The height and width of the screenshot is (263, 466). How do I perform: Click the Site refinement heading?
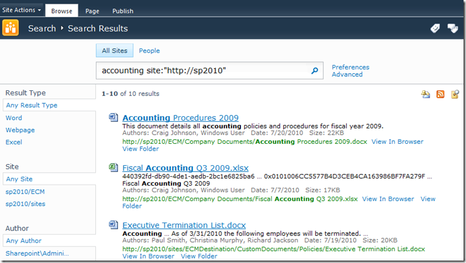point(12,167)
